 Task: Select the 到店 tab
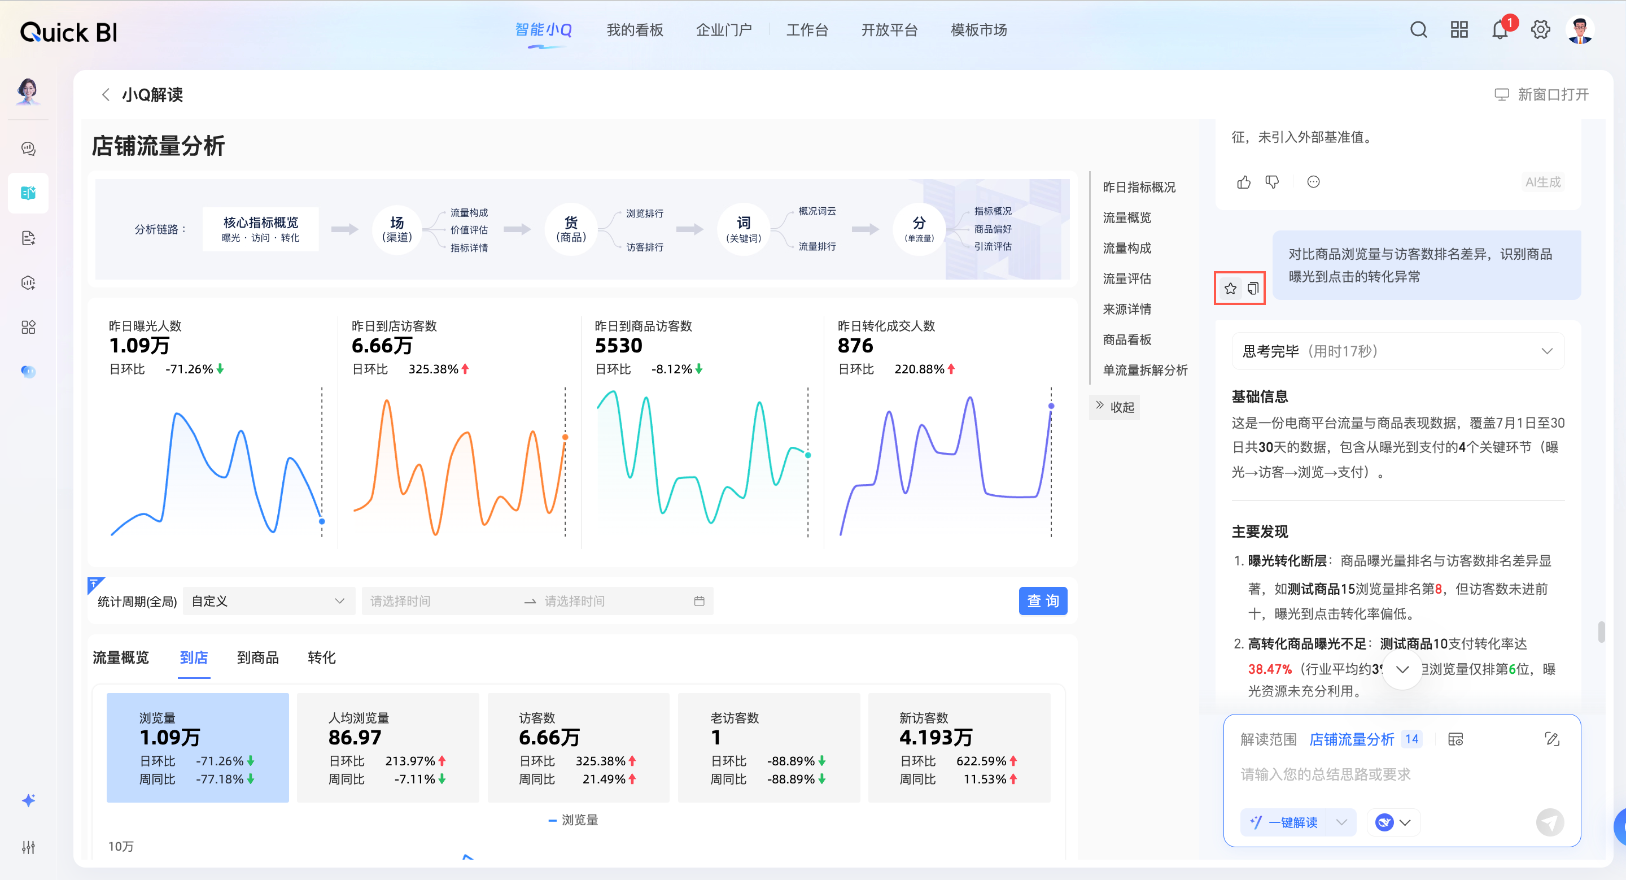coord(193,658)
